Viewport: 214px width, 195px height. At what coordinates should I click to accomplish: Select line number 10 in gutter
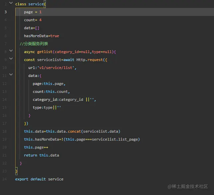[x=5, y=68]
